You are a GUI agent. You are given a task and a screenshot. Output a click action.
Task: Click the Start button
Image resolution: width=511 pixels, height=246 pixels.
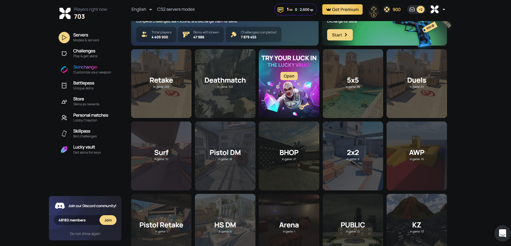(x=340, y=35)
